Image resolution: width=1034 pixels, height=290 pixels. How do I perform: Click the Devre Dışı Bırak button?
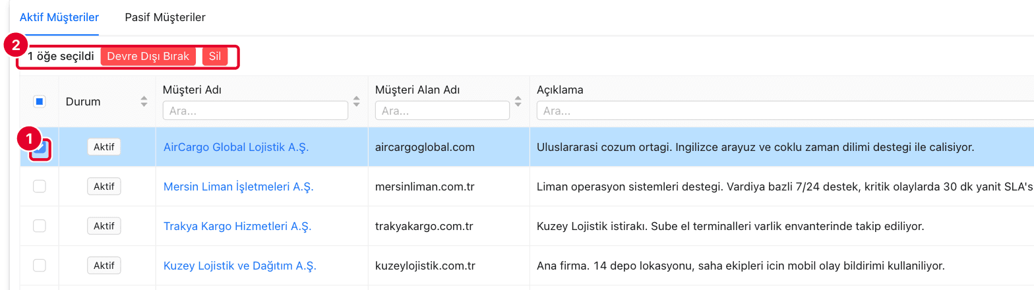(x=148, y=56)
